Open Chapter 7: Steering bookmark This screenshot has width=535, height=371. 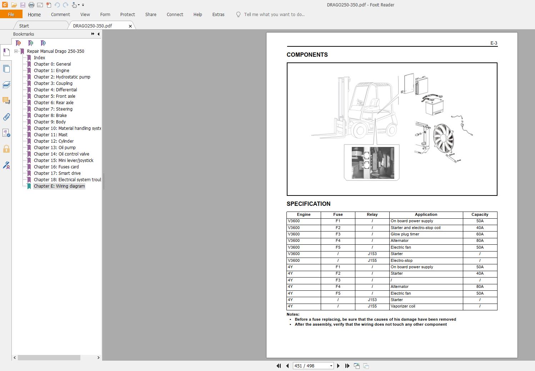pyautogui.click(x=53, y=109)
